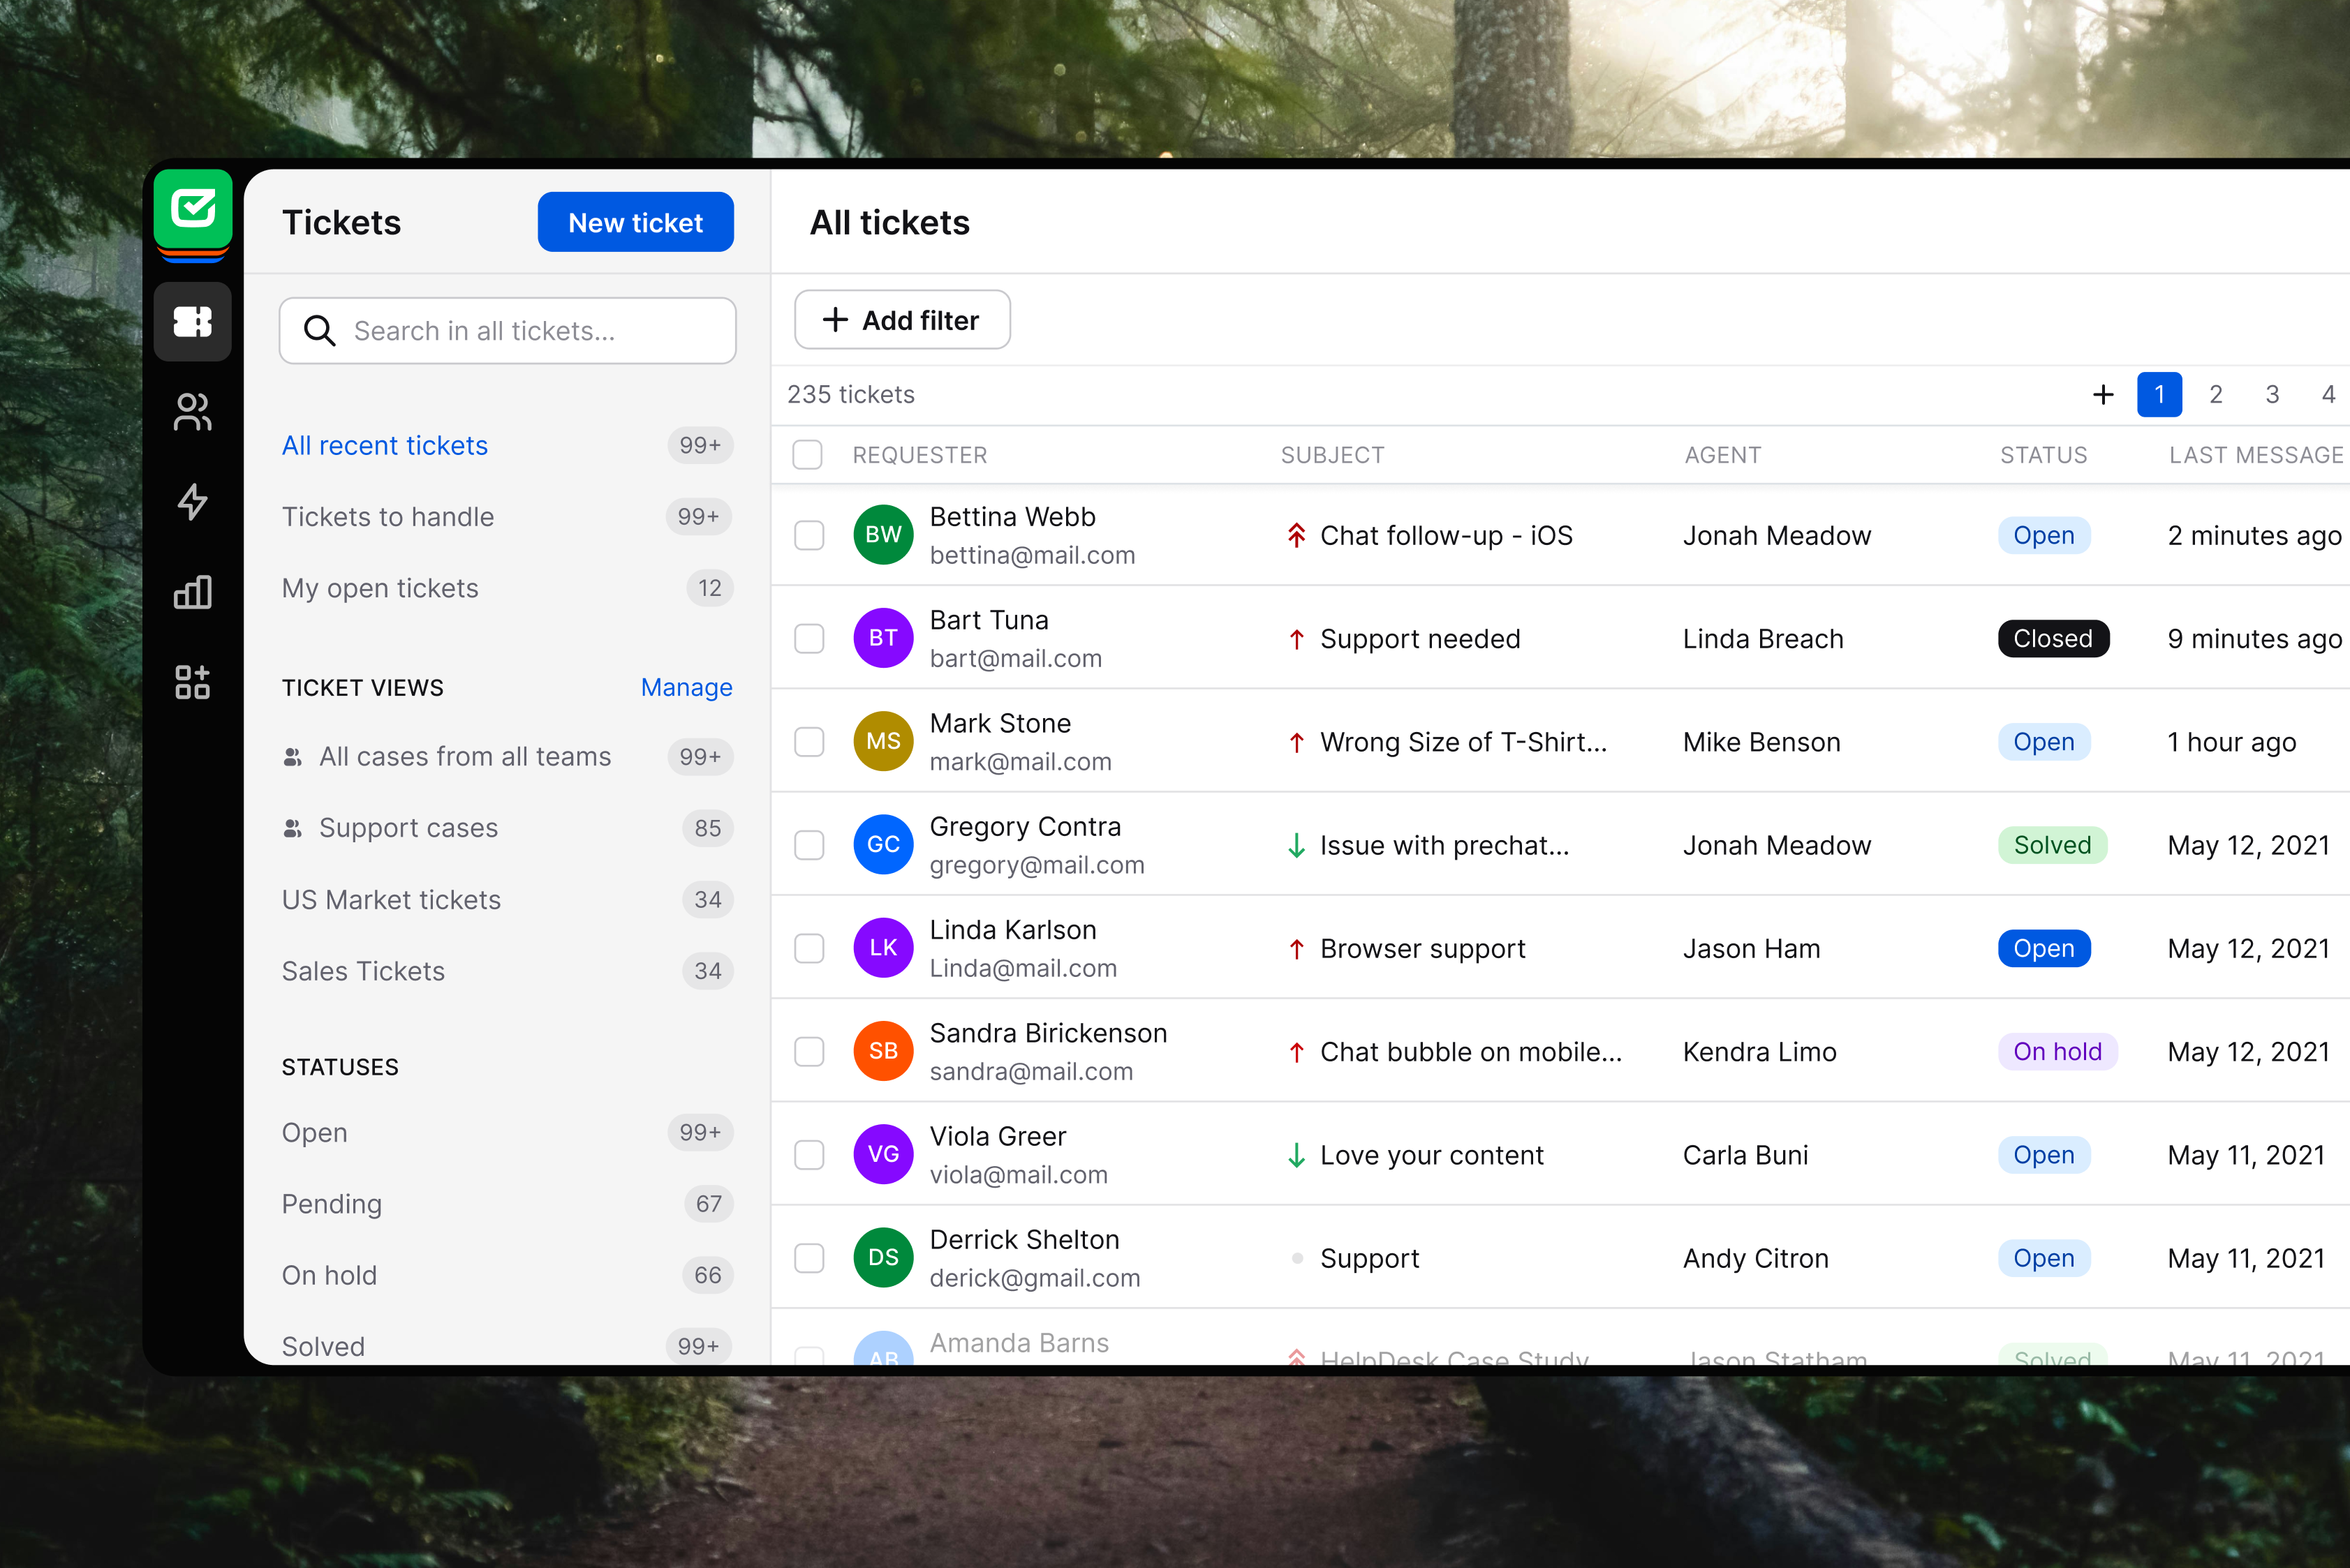This screenshot has width=2350, height=1568.
Task: Open the Apps grid-plus icon
Action: (x=193, y=682)
